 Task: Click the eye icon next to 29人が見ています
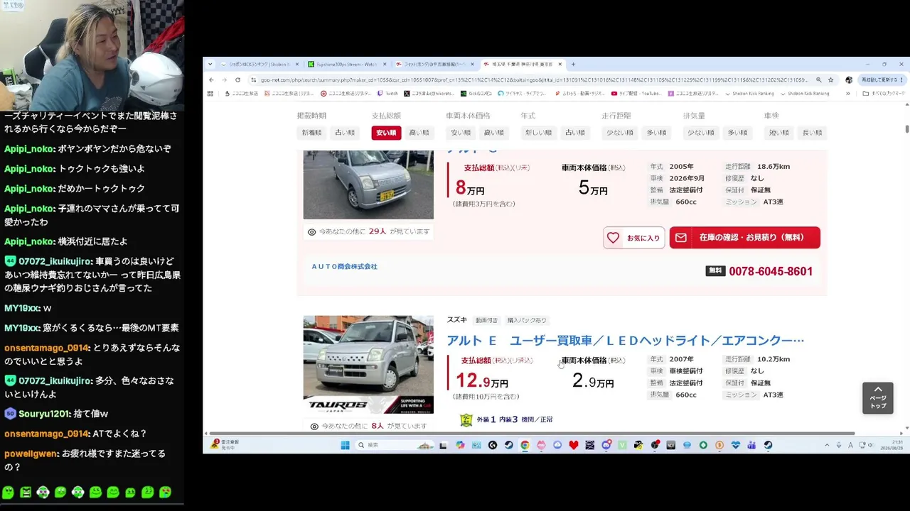coord(311,232)
